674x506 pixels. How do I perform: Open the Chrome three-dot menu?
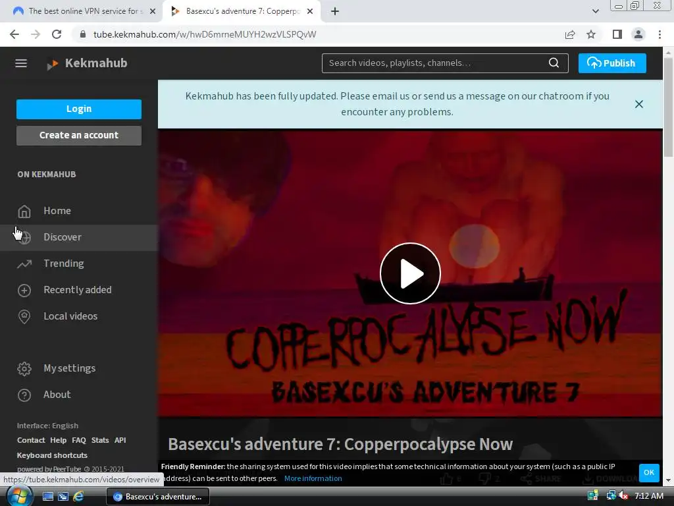click(x=660, y=34)
